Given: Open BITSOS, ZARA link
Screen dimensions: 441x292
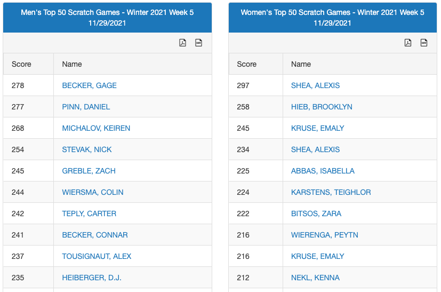Looking at the screenshot, I should point(316,214).
